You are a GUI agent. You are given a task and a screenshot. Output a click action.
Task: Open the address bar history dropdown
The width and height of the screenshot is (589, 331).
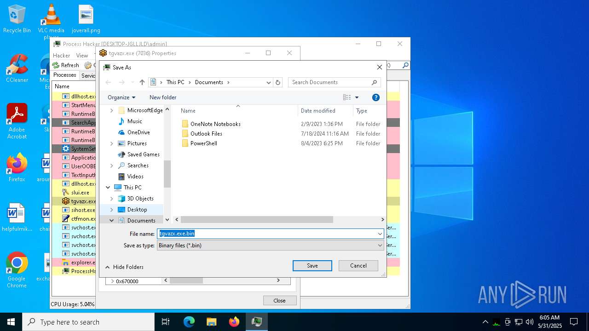click(269, 82)
